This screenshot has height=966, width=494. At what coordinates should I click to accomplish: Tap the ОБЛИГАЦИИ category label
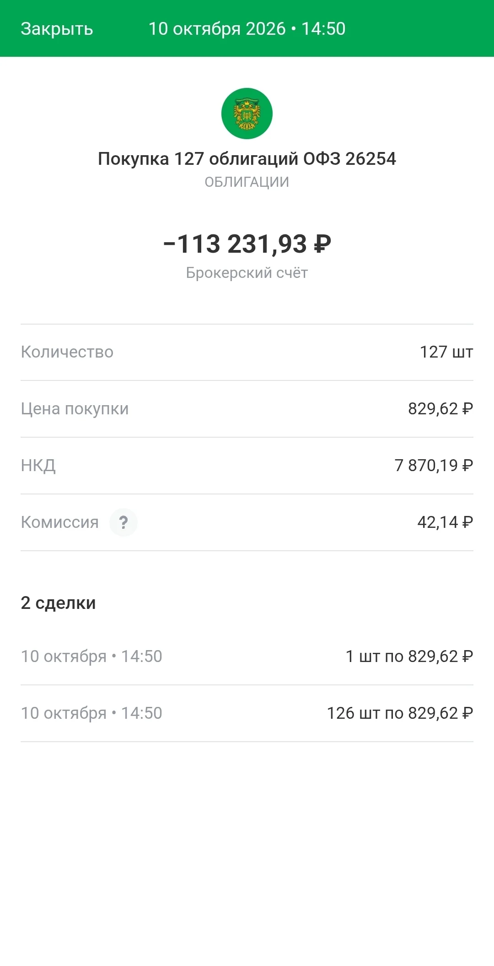(x=247, y=182)
